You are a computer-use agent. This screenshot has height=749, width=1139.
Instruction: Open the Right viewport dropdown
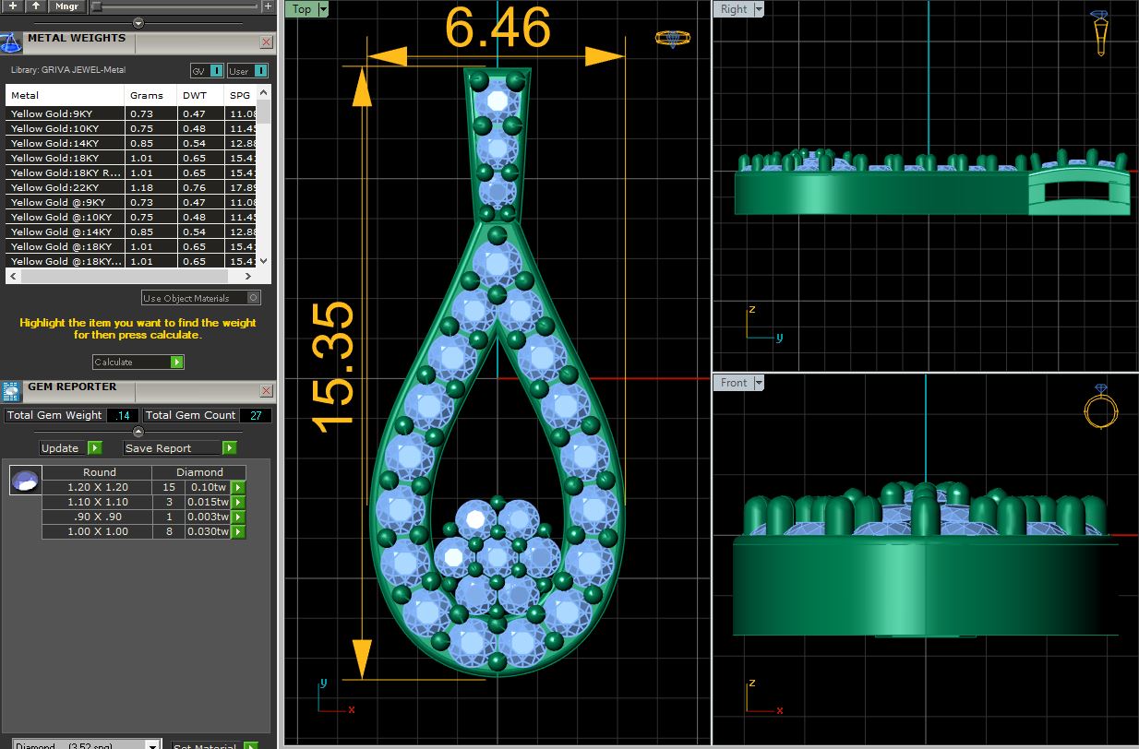[x=759, y=9]
